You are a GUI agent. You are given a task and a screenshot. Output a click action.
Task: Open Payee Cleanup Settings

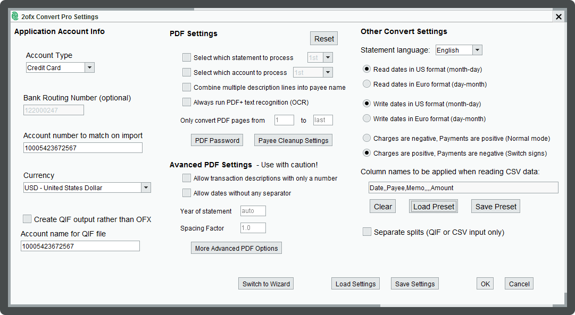(294, 140)
